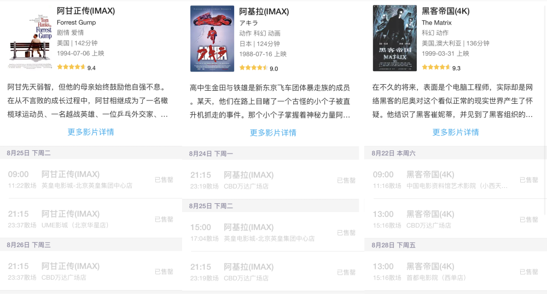Image resolution: width=547 pixels, height=294 pixels.
Task: Click 已售罄 for 09:00 黑客帝国 showing
Action: point(528,180)
